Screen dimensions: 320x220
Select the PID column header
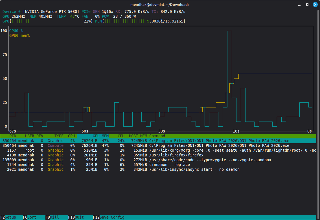pyautogui.click(x=13, y=136)
